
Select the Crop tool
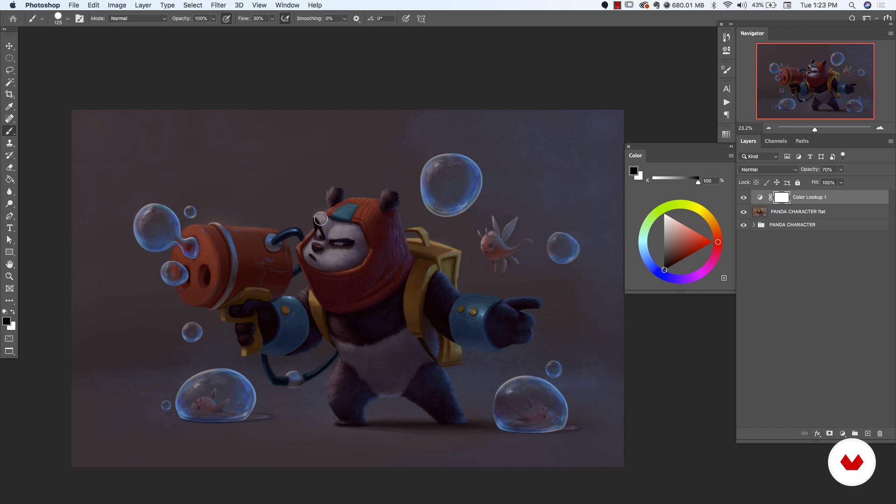(x=9, y=94)
